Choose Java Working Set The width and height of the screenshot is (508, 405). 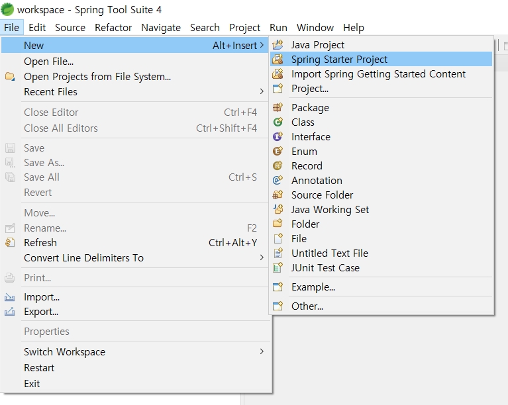(381, 210)
